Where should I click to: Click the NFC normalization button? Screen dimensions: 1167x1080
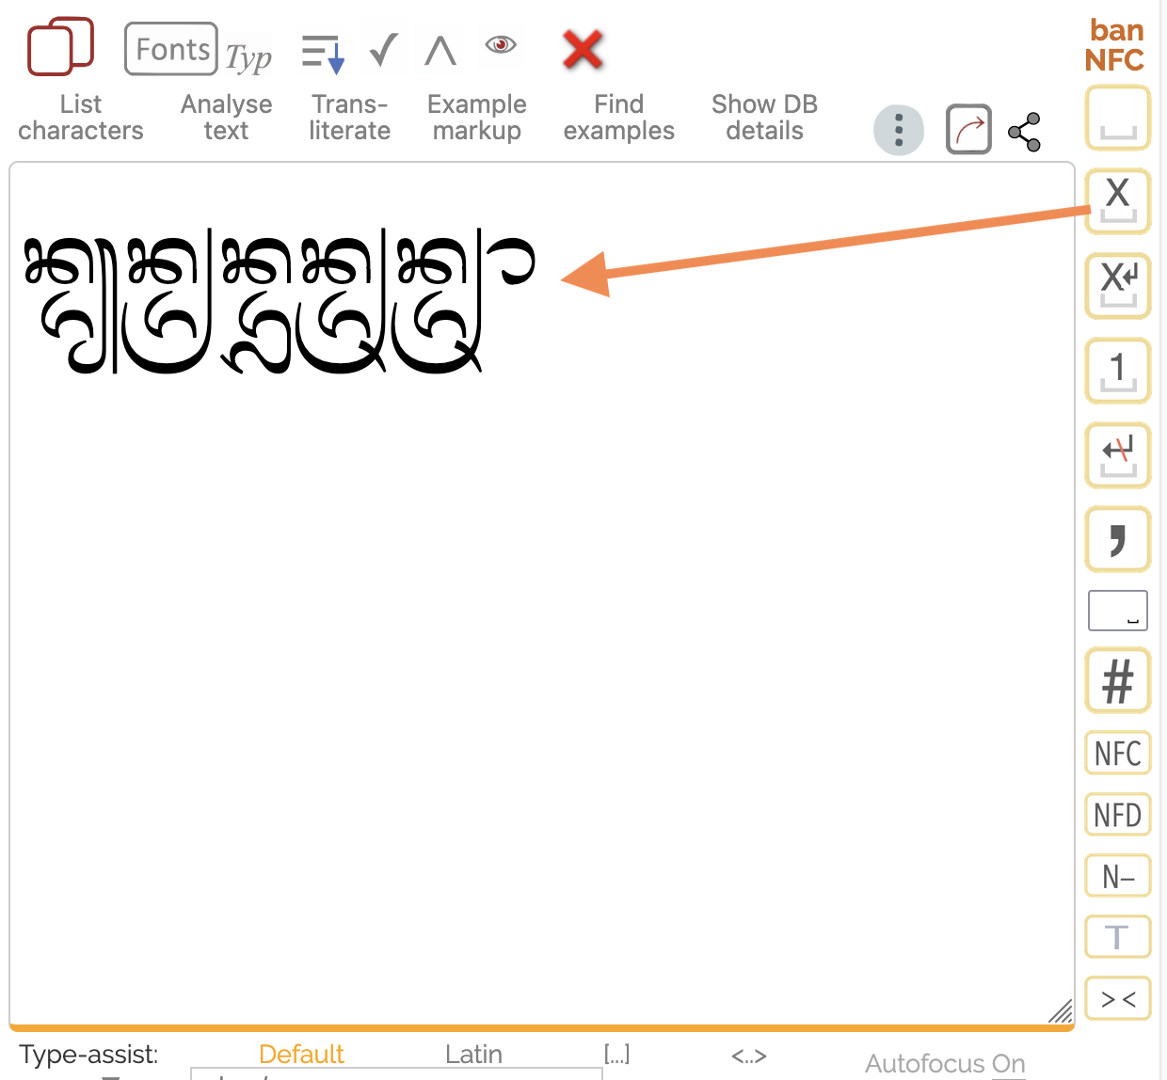click(x=1118, y=753)
